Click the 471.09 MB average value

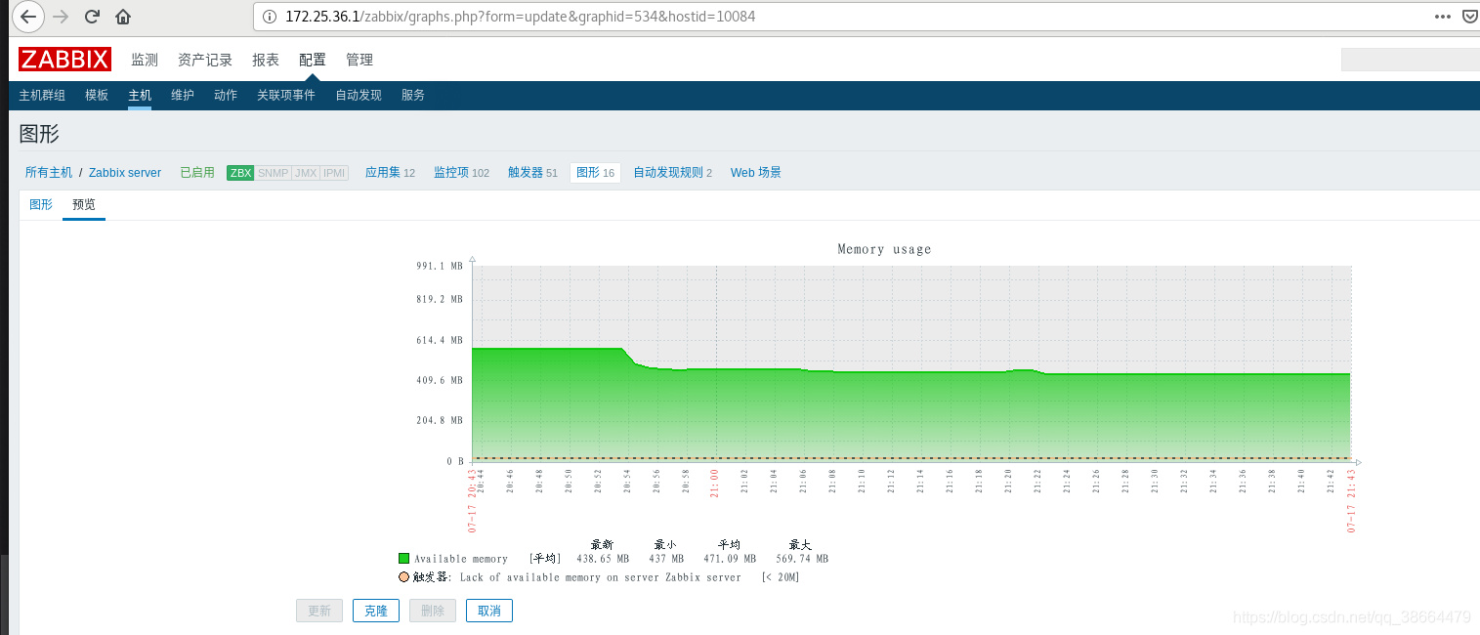730,559
